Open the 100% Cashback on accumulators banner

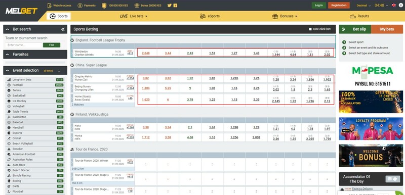[371, 102]
